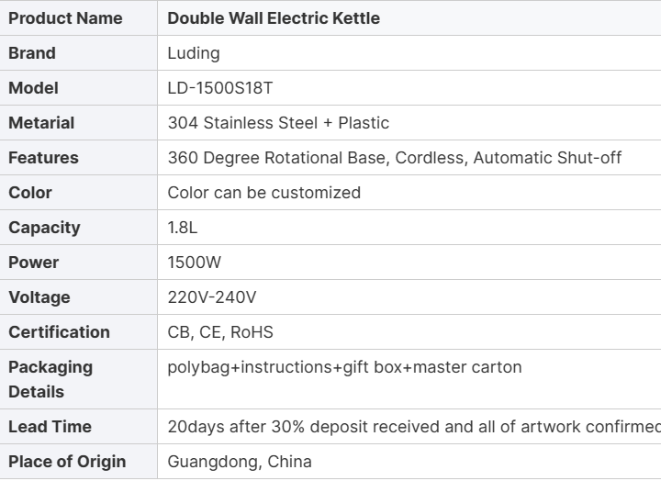Click Guangdong, China origin value
Screen dimensions: 672x481
pos(240,462)
